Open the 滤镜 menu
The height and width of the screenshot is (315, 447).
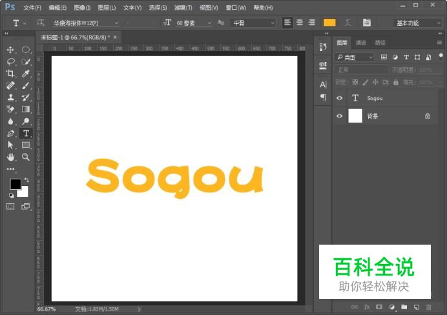click(183, 8)
